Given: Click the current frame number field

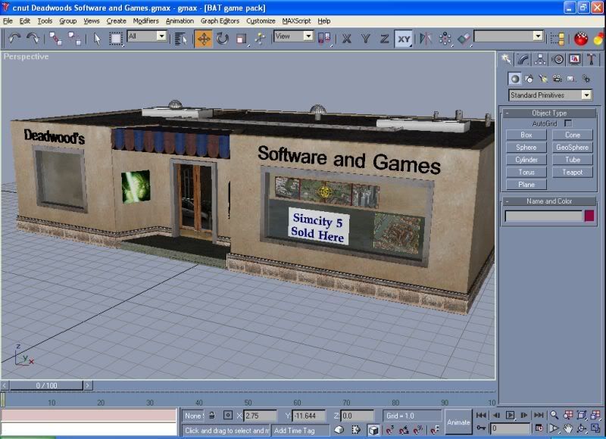Looking at the screenshot, I should coord(510,428).
